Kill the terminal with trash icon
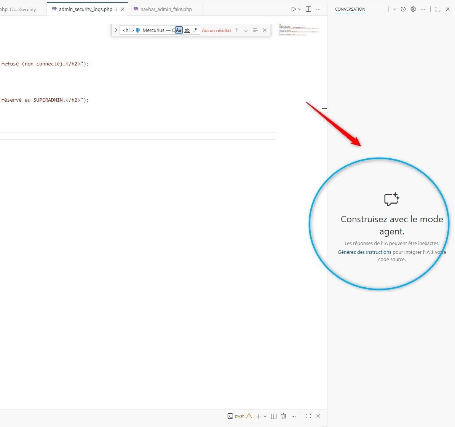455x427 pixels. tap(284, 416)
